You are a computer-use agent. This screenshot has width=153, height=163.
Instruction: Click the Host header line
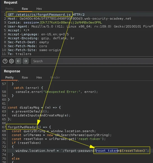(69, 19)
